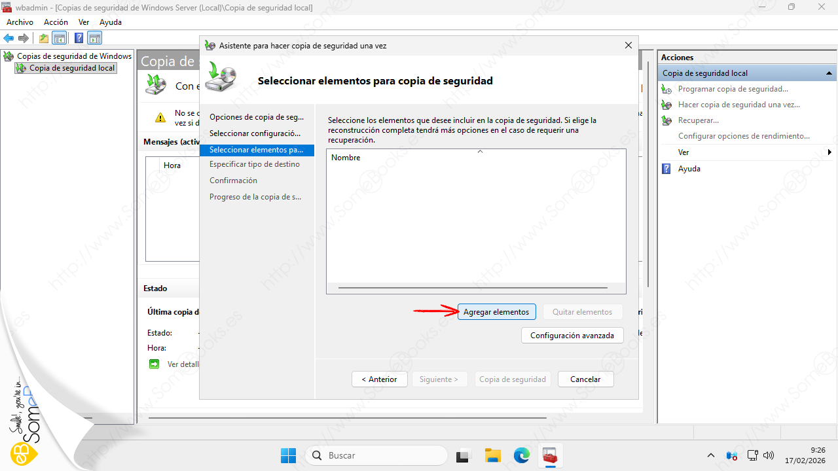
Task: Click Programar copia de seguridad action
Action: click(x=733, y=89)
